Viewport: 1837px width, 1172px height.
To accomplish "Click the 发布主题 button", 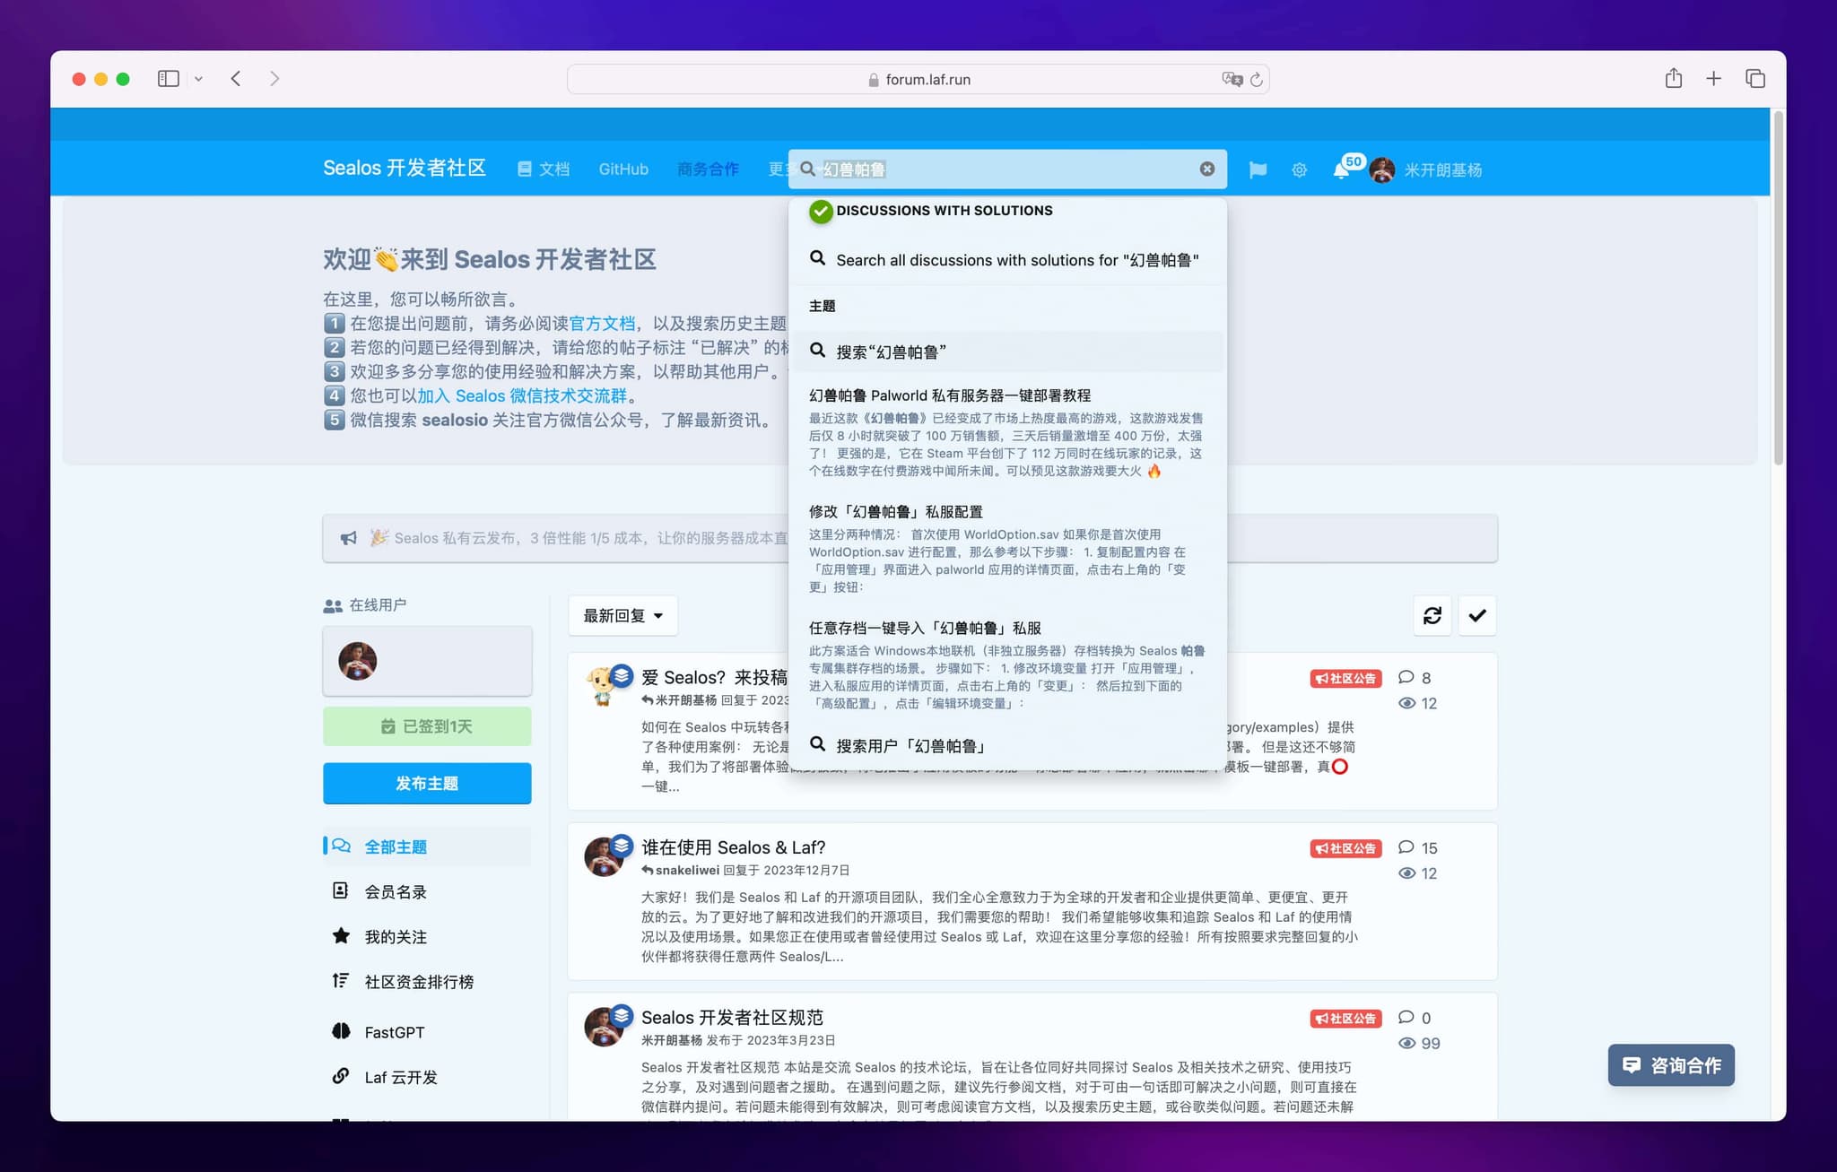I will 427,783.
